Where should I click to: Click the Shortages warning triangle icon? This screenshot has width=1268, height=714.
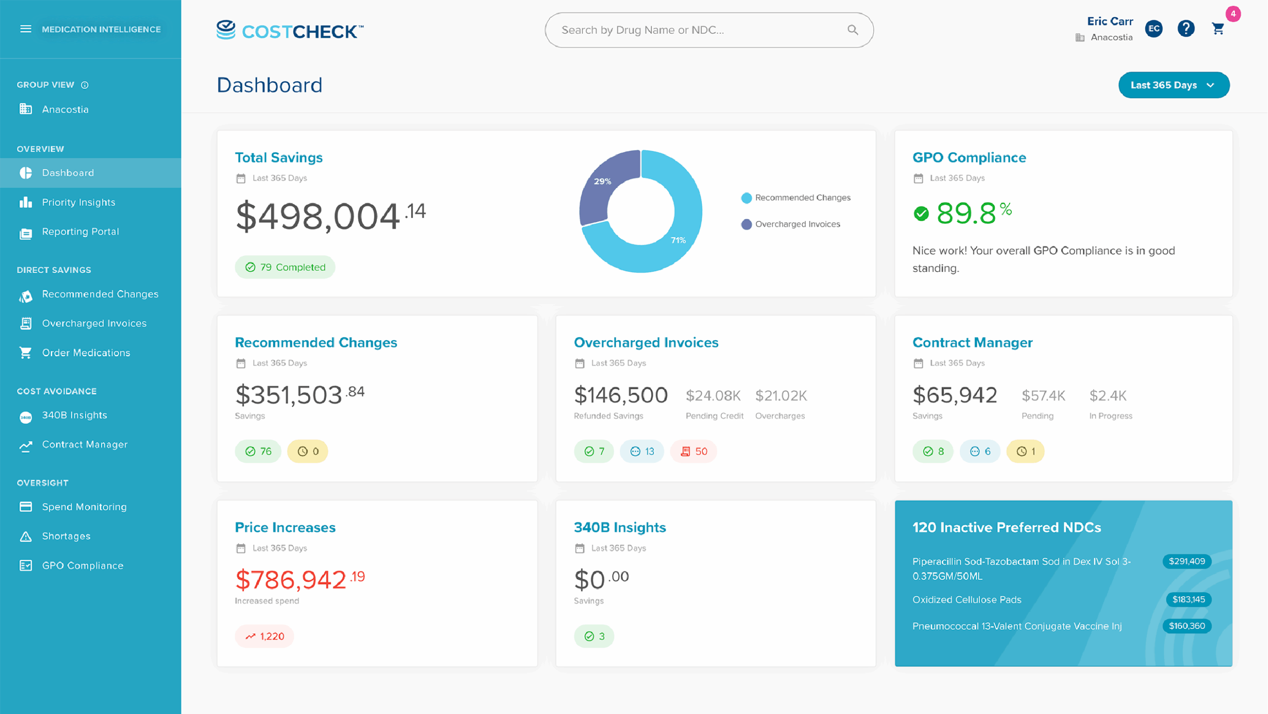(26, 536)
